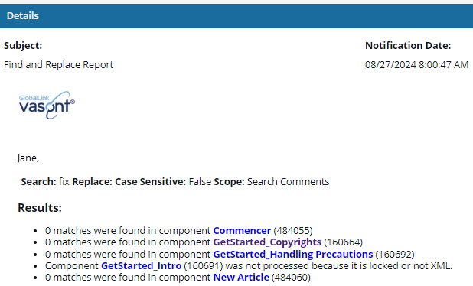Open the Commencer component link
Image resolution: width=473 pixels, height=286 pixels.
242,230
